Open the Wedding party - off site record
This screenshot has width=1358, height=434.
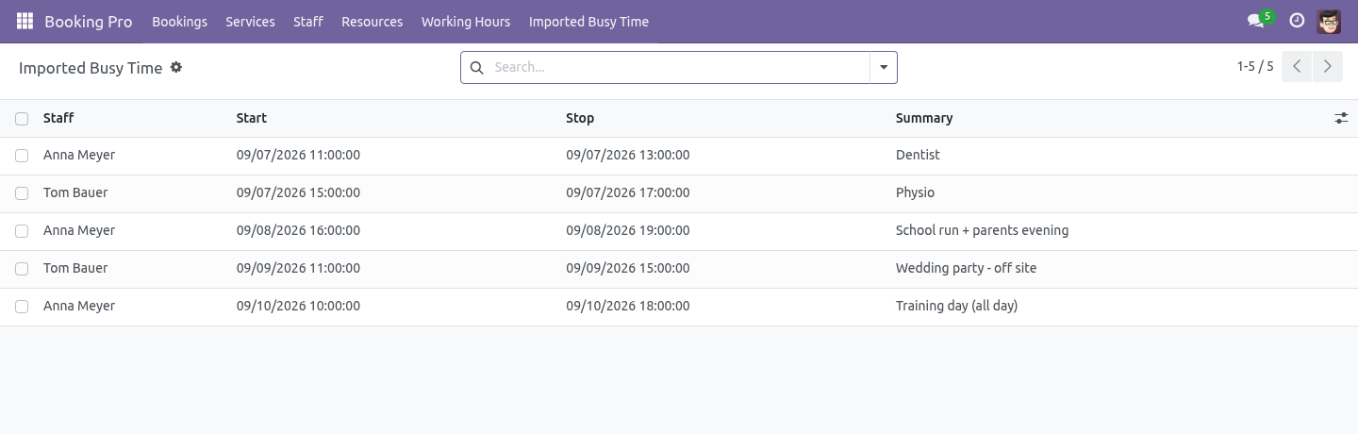(x=966, y=268)
